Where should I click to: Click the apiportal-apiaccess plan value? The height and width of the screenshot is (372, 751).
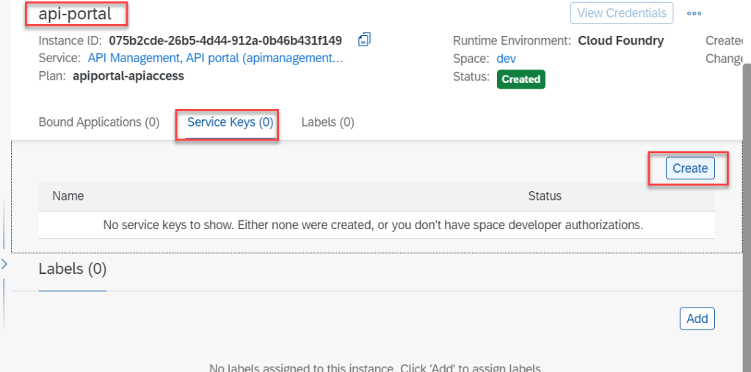[x=128, y=75]
